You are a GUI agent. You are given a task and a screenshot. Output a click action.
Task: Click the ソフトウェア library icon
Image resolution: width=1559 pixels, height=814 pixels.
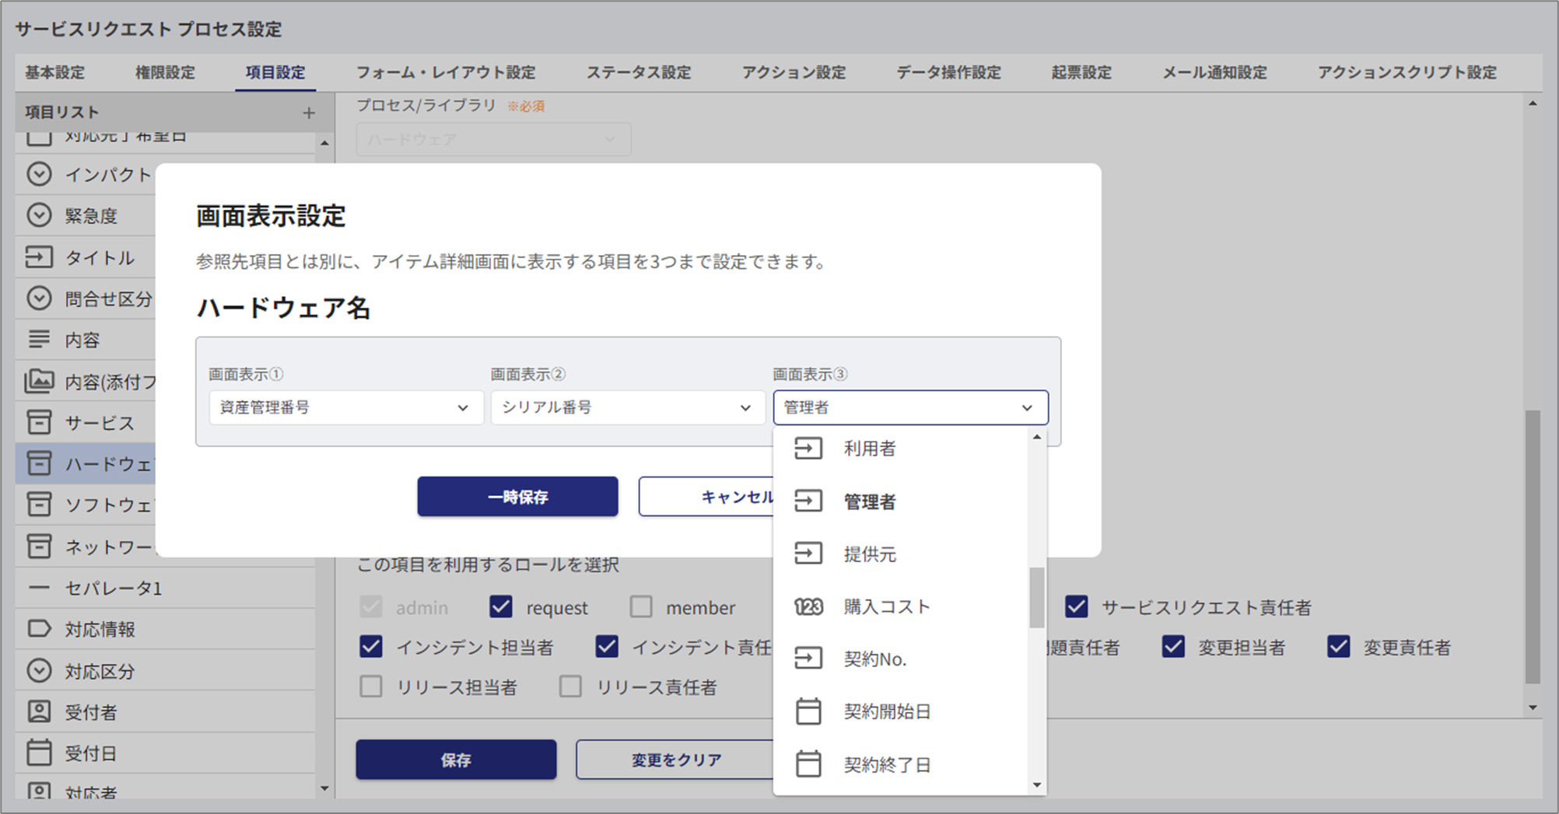point(39,505)
